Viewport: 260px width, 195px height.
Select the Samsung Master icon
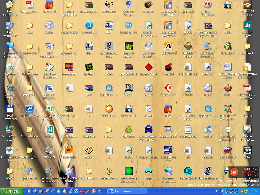(247, 26)
